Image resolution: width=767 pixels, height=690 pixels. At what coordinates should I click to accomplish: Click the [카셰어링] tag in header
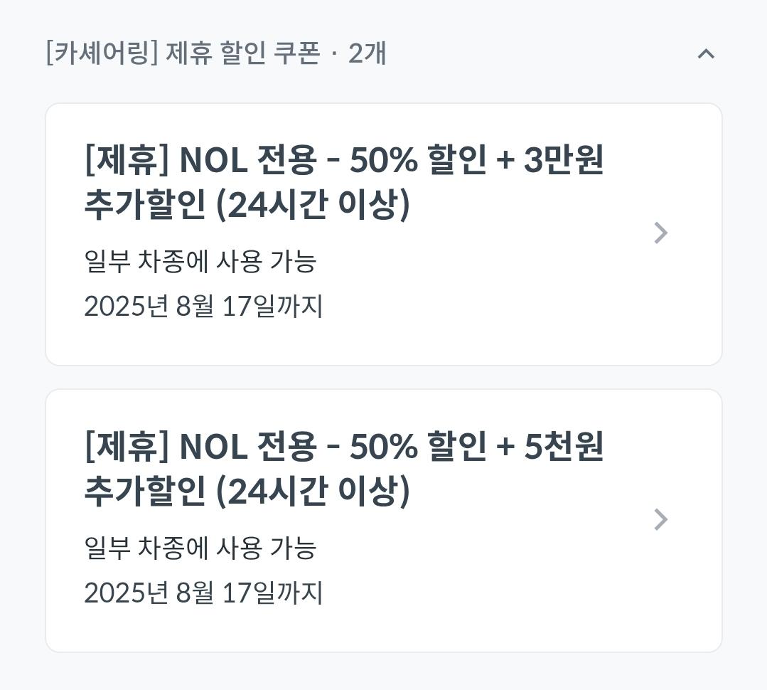(102, 53)
